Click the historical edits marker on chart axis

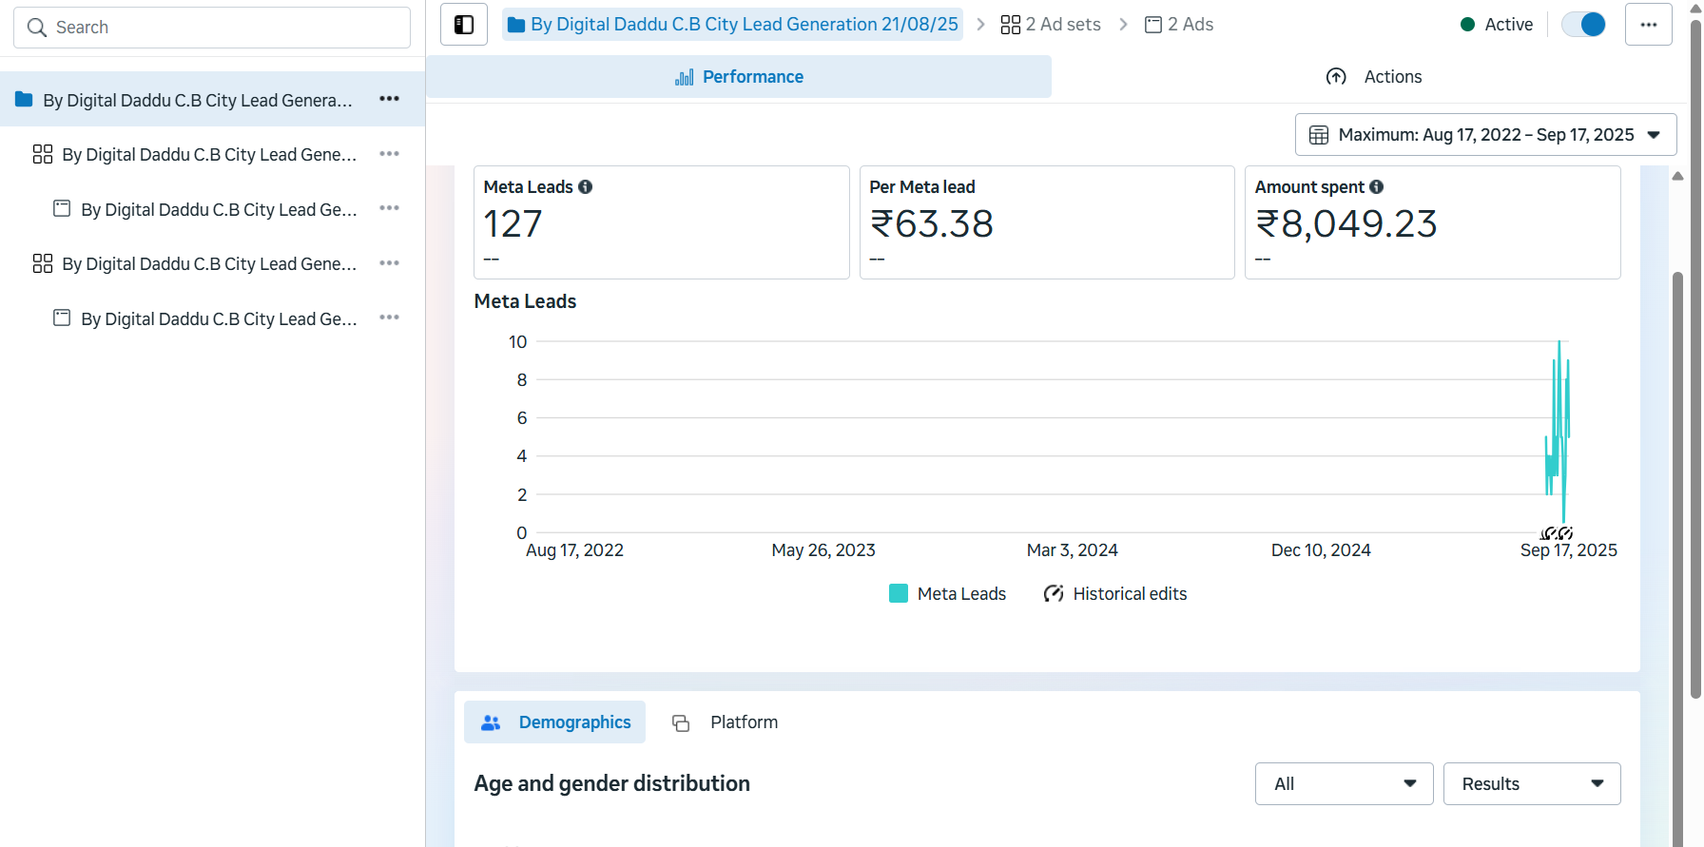[x=1556, y=533]
